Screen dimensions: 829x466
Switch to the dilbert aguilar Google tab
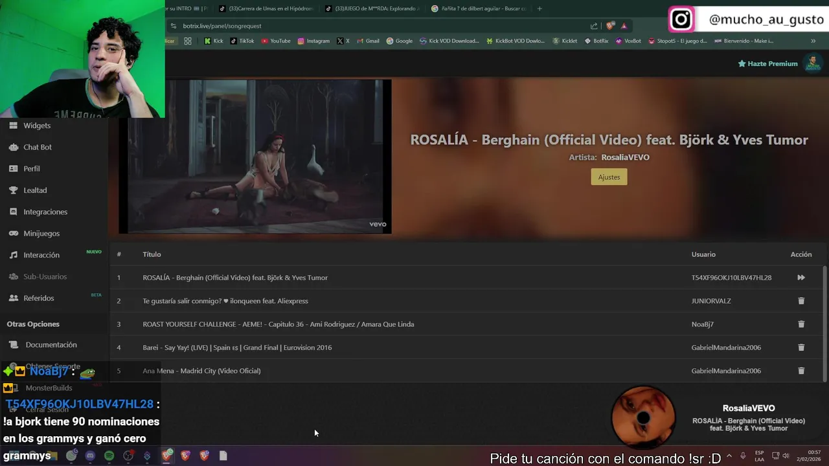(x=480, y=8)
